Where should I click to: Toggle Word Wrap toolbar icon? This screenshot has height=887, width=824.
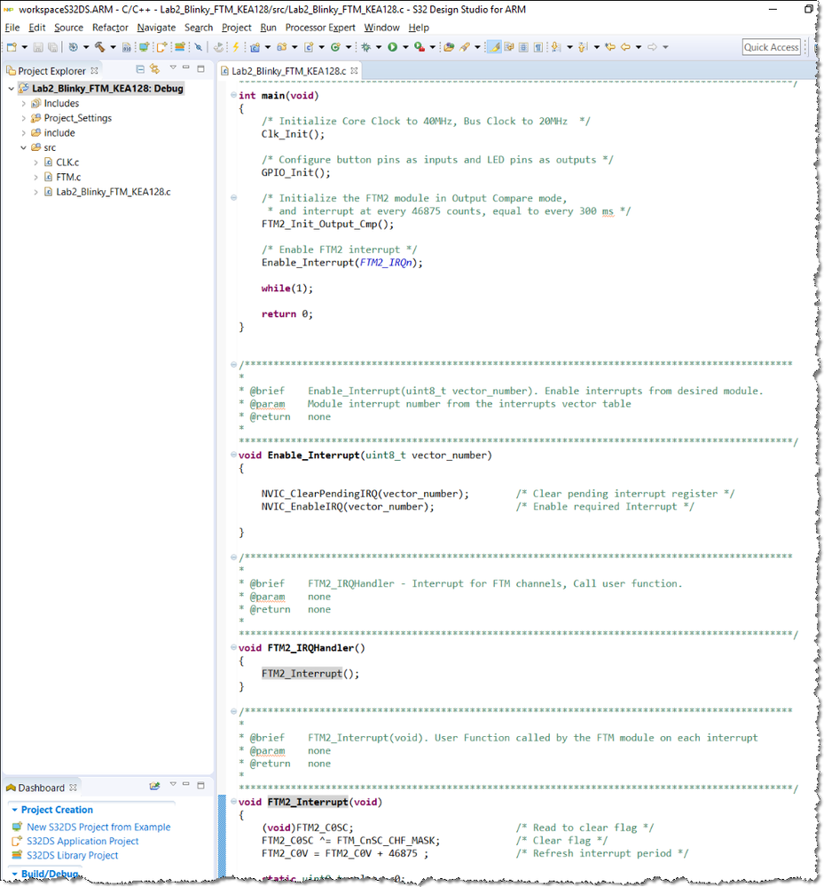coord(508,47)
